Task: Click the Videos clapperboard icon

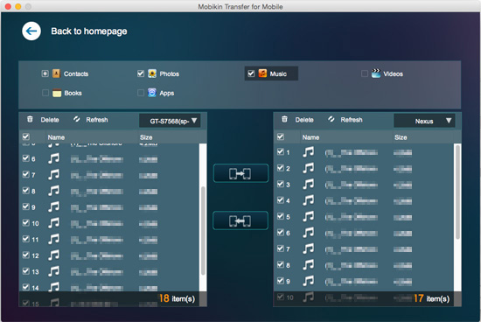Action: click(376, 73)
